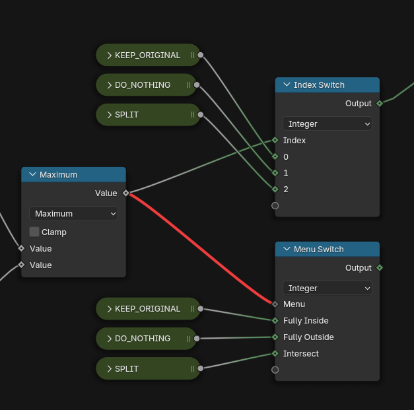Select the Menu Switch node header title
414x410 pixels.
click(x=319, y=249)
